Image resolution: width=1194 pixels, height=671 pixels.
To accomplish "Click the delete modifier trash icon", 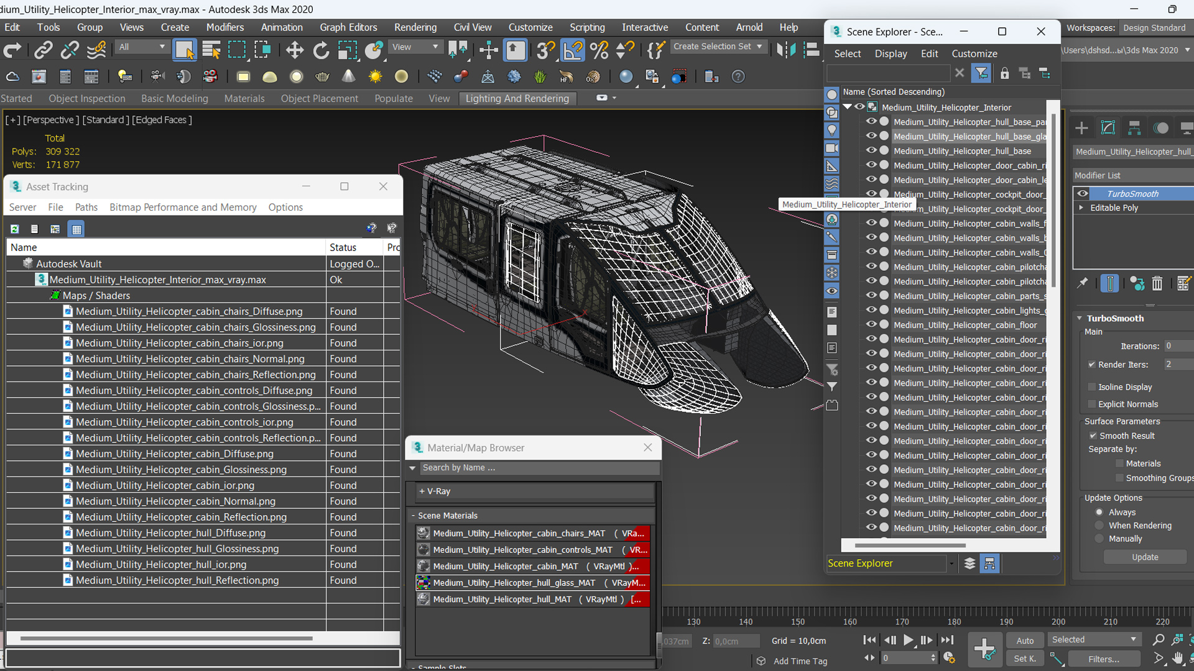I will 1157,283.
